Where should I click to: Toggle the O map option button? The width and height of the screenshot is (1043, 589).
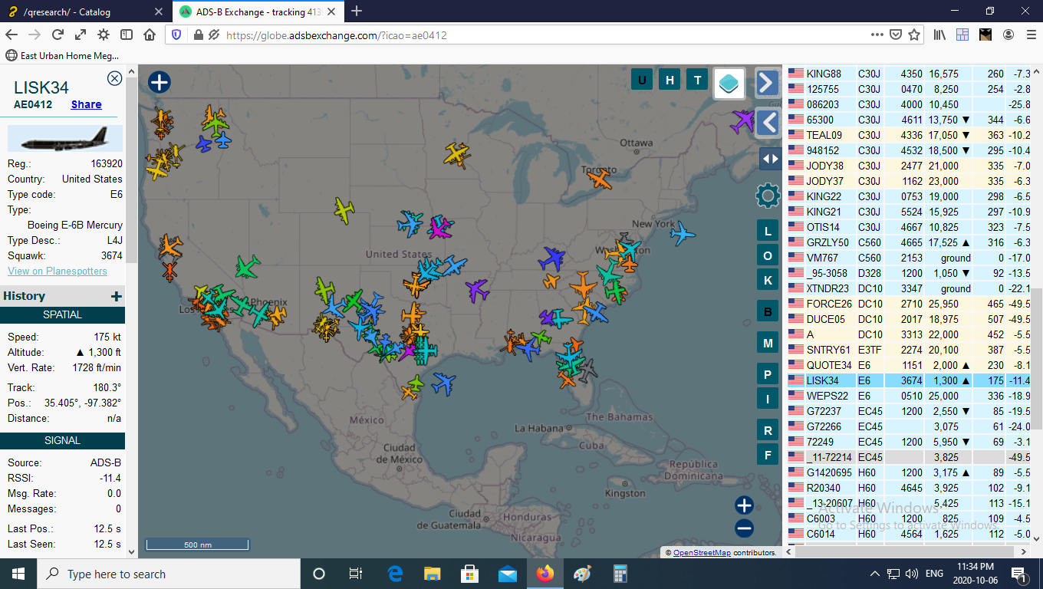[768, 255]
